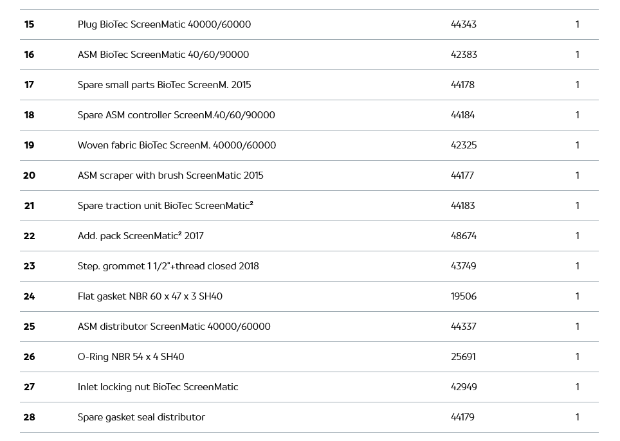Click Flat gasket NBR 60 x 47 x 3 SH40
The image size is (620, 441).
point(150,296)
